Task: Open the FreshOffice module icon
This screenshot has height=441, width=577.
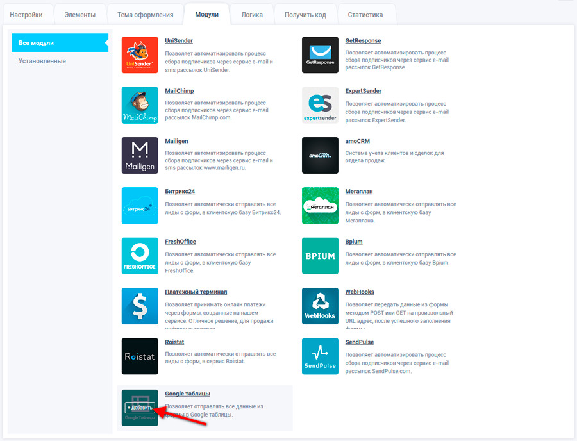Action: pos(140,256)
